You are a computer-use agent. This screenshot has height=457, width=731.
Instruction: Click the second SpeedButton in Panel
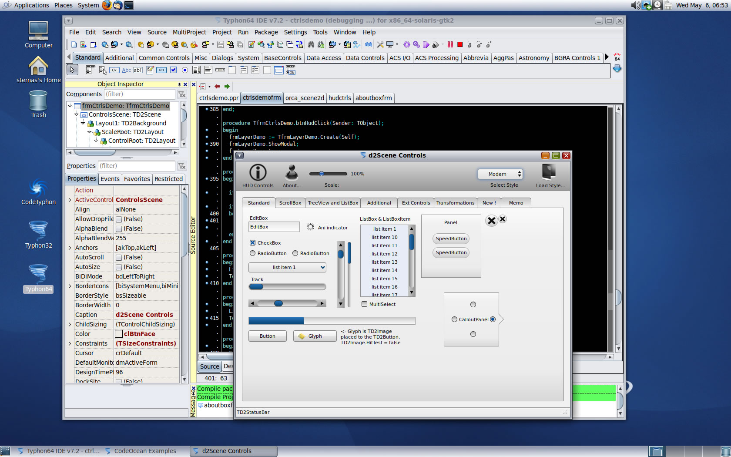click(451, 252)
